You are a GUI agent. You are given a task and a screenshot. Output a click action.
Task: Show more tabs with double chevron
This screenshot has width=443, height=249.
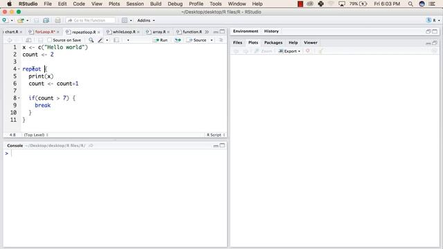207,32
